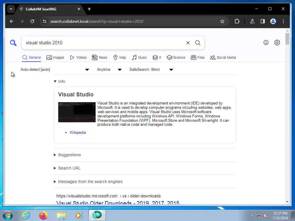Image resolution: width=295 pixels, height=221 pixels.
Task: Switch to the Files tab
Action: pyautogui.click(x=198, y=58)
